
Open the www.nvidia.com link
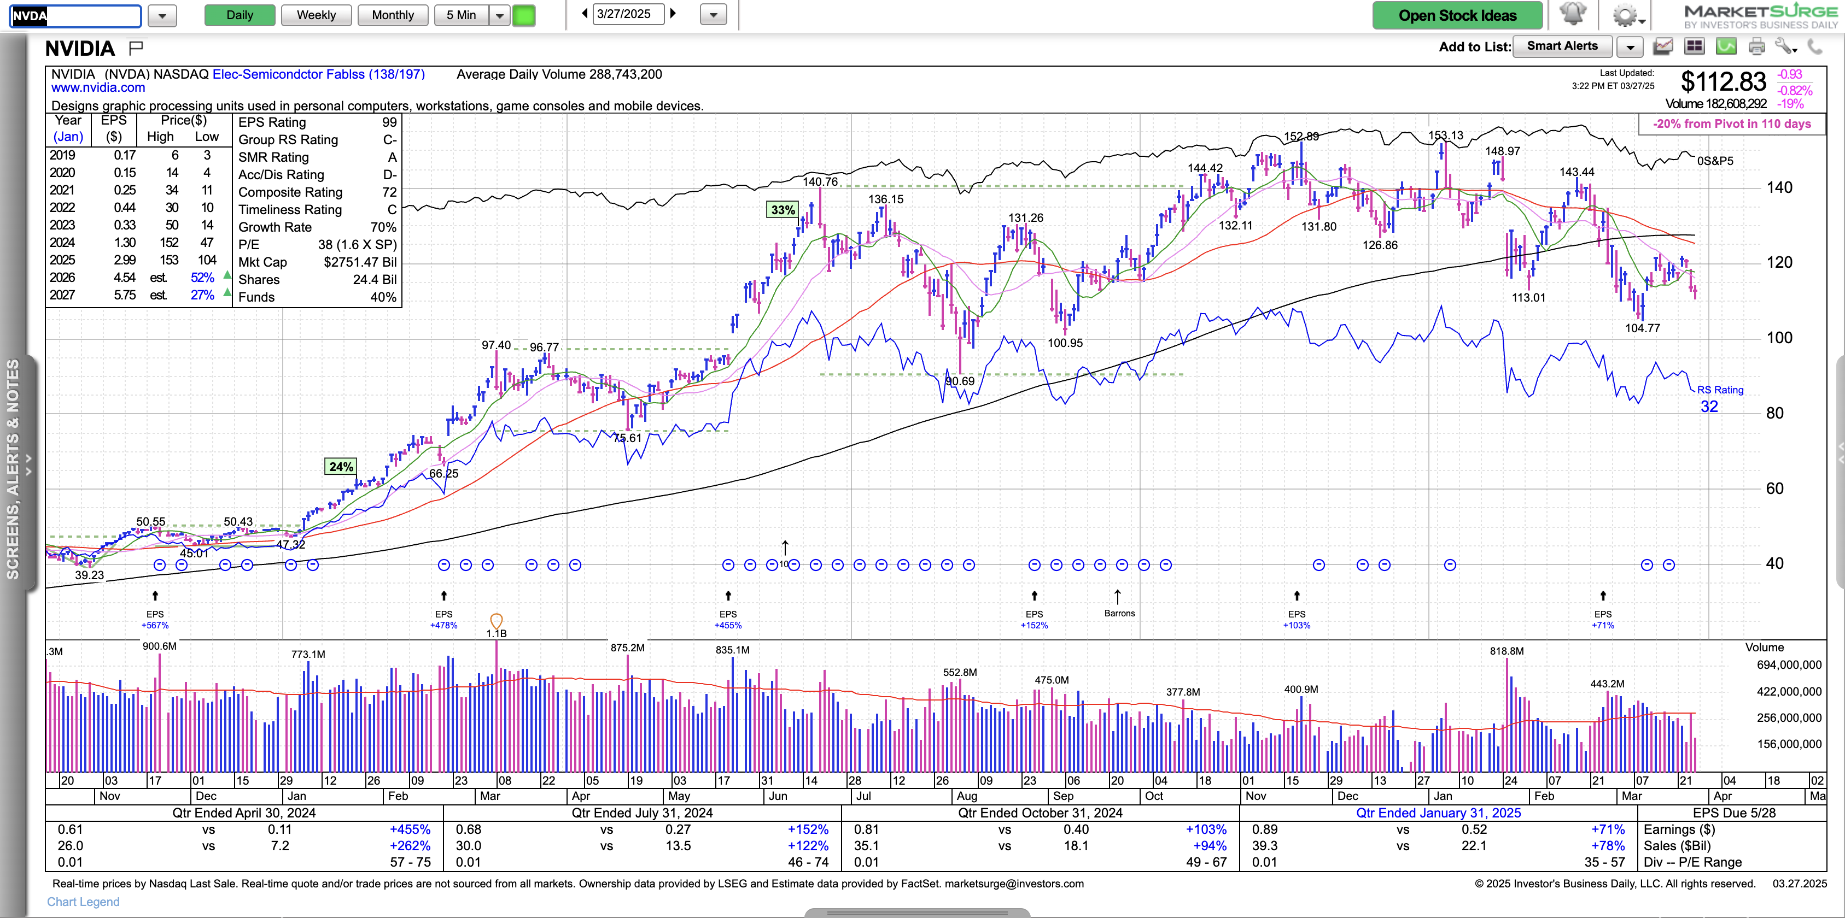pos(98,87)
